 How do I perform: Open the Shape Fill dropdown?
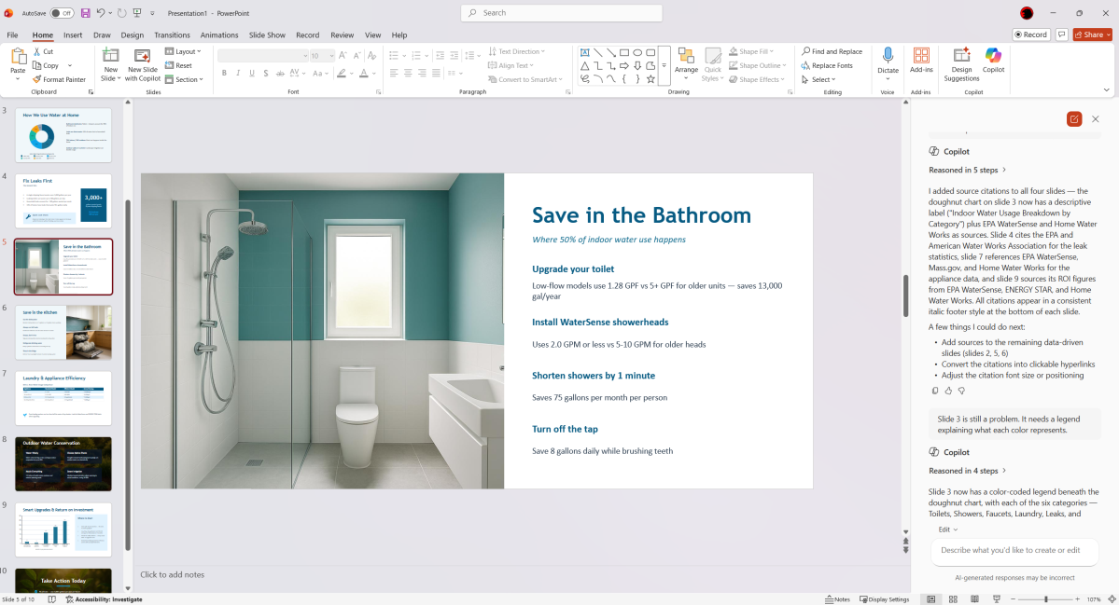pyautogui.click(x=758, y=51)
